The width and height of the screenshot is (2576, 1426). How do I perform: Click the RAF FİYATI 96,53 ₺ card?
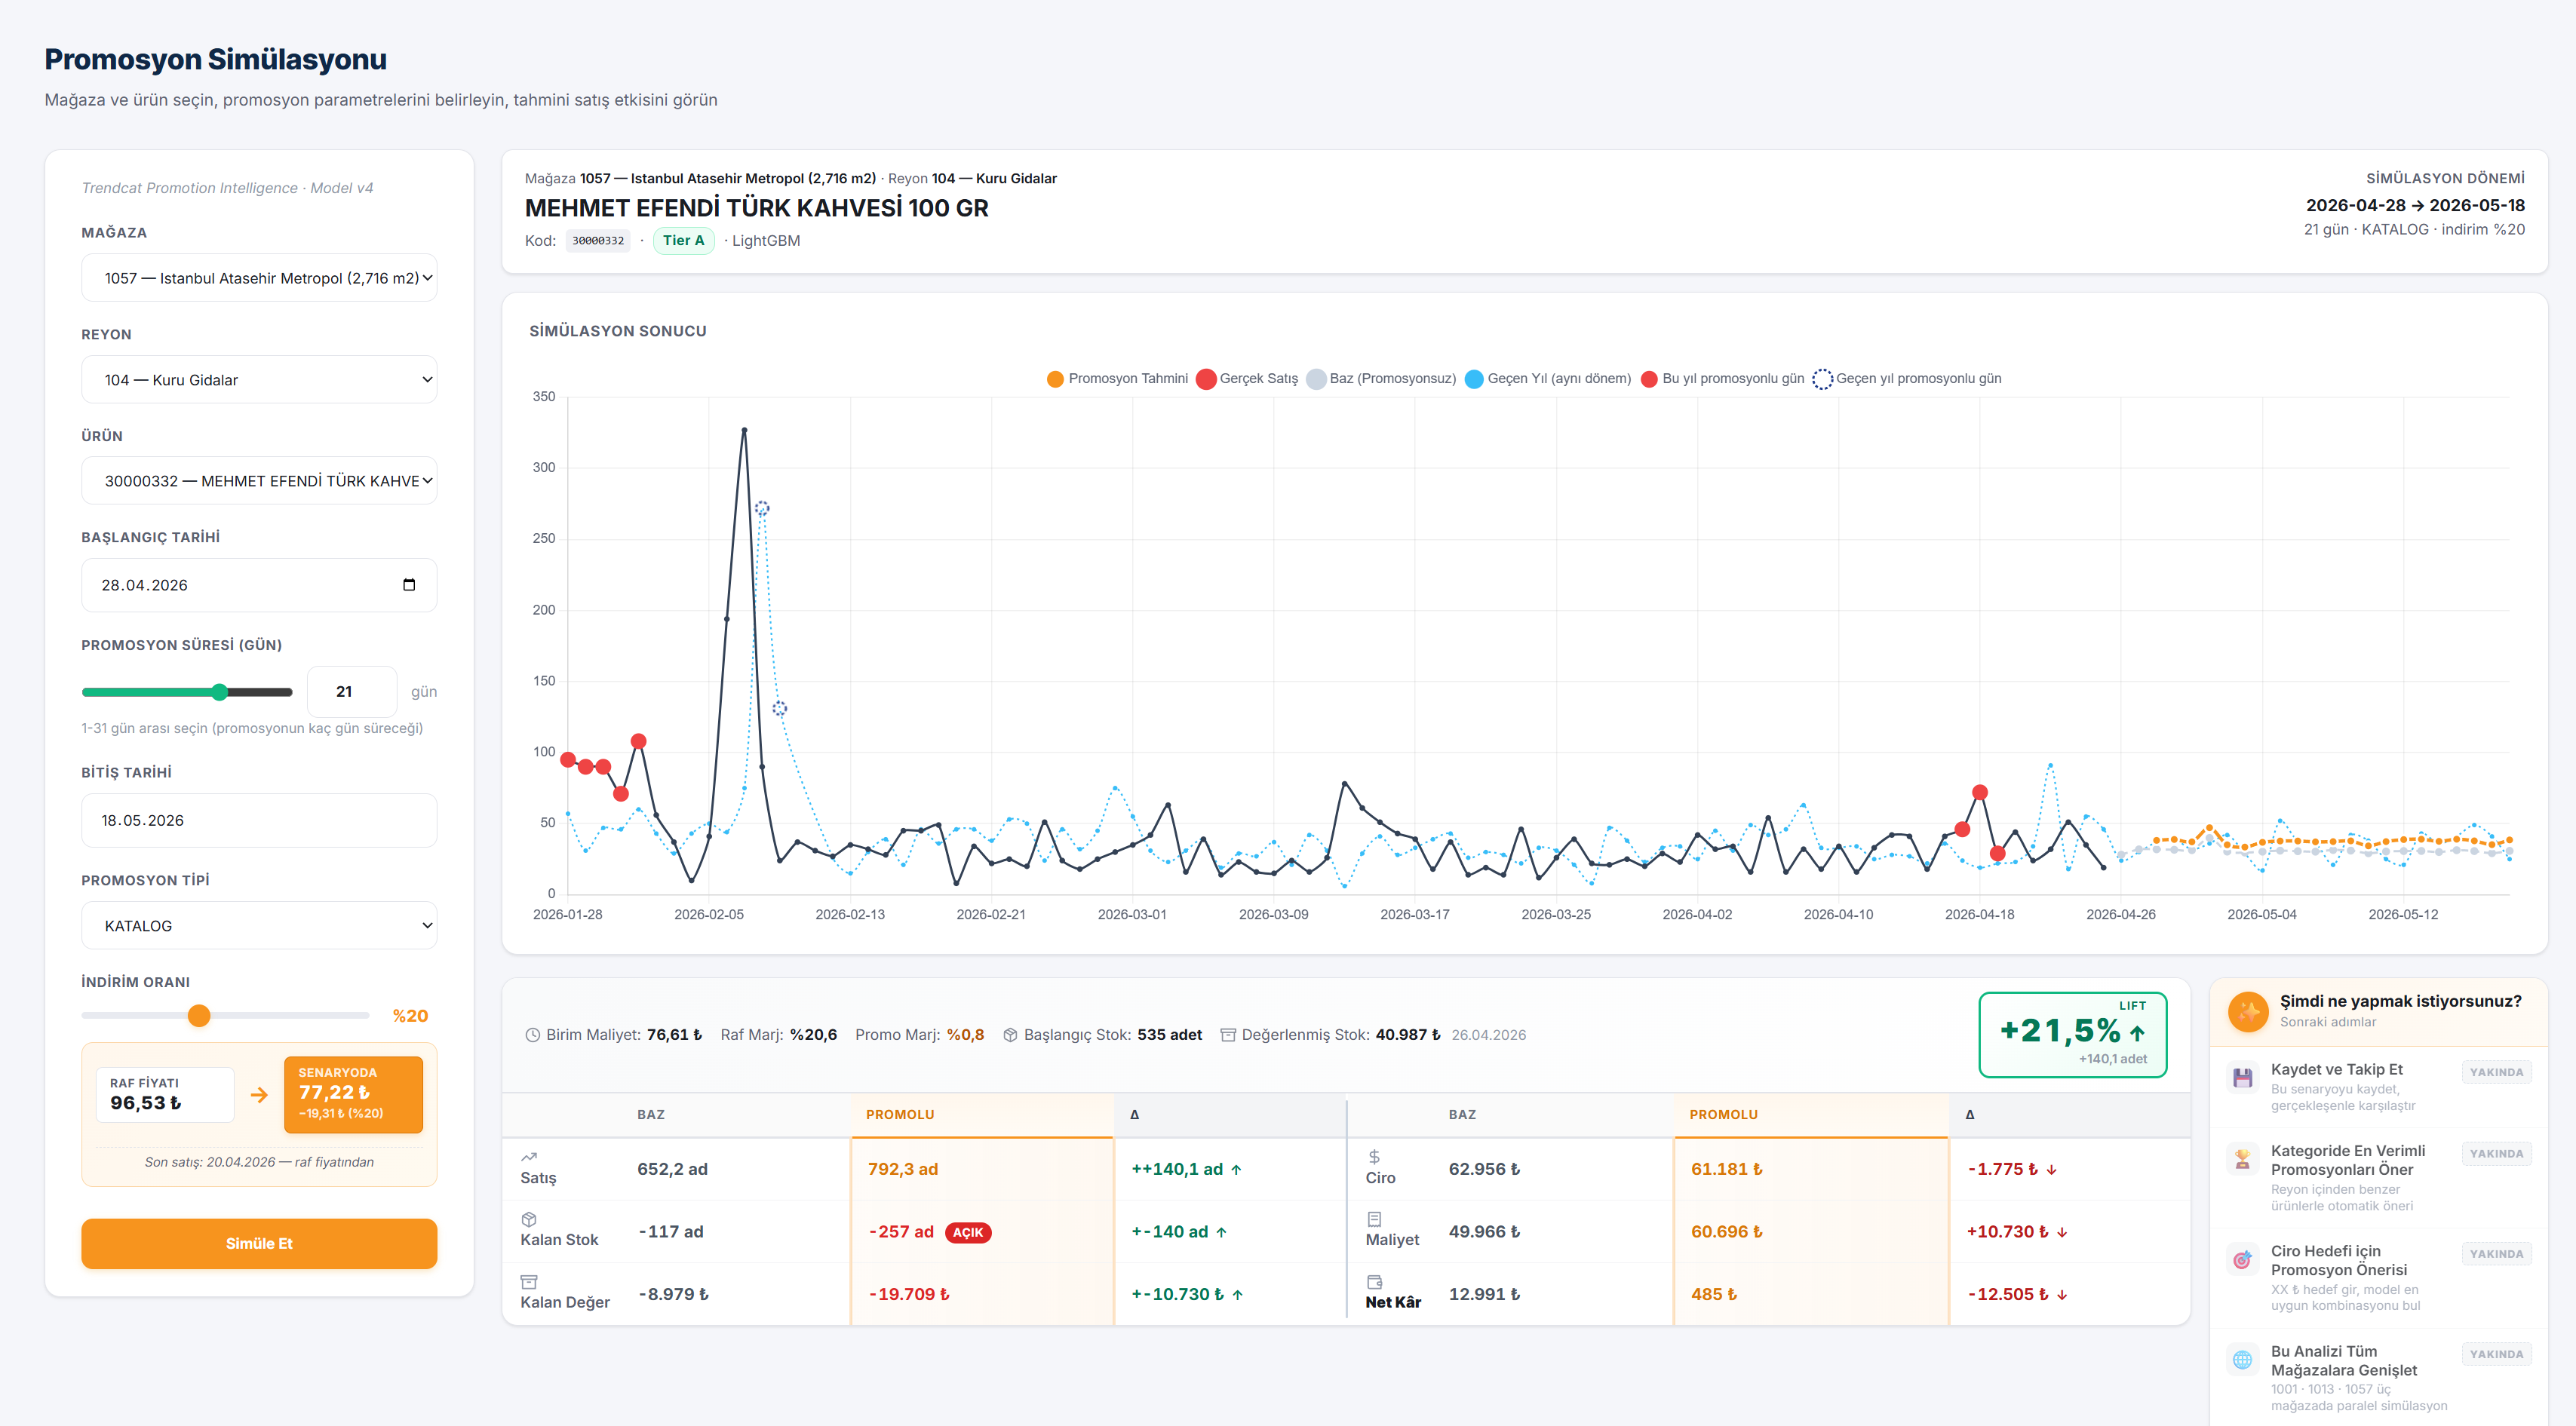(165, 1095)
